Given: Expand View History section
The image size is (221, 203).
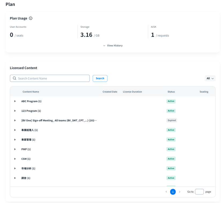Looking at the screenshot, I should [113, 46].
